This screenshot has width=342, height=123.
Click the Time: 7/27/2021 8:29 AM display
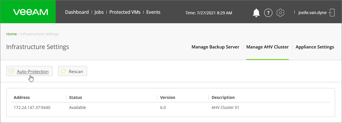click(x=209, y=13)
